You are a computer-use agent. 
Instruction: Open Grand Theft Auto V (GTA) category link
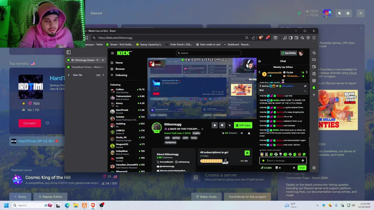coord(178,133)
